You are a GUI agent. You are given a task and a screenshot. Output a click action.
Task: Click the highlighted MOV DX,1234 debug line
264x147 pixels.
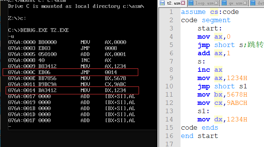[72, 90]
